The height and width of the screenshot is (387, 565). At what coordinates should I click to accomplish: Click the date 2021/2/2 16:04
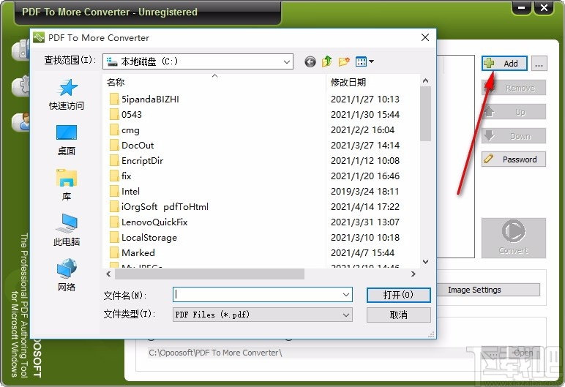pyautogui.click(x=362, y=129)
